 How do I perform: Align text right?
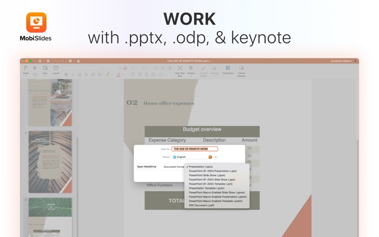[x=146, y=74]
